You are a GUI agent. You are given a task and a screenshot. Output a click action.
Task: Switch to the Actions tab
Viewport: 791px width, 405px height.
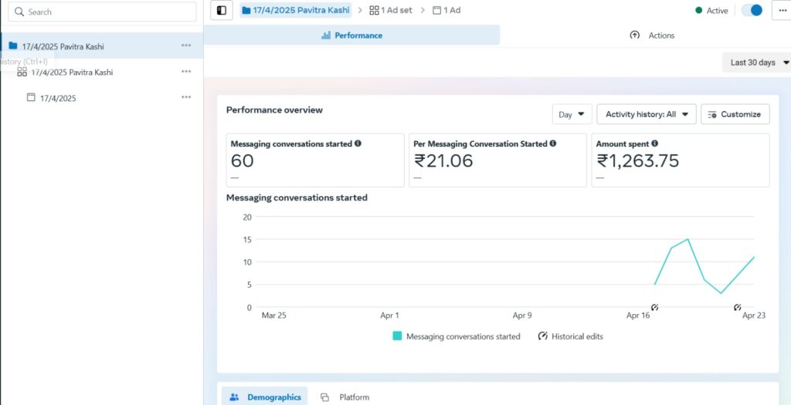pos(652,35)
